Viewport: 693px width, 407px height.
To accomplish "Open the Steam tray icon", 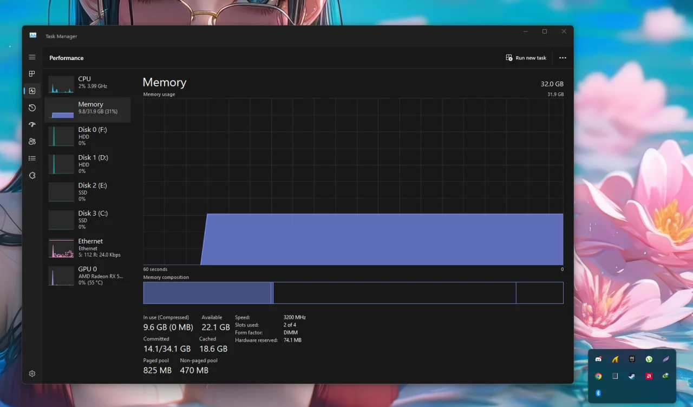I will pyautogui.click(x=632, y=376).
